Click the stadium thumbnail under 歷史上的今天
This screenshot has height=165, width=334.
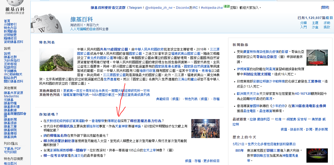[317, 155]
